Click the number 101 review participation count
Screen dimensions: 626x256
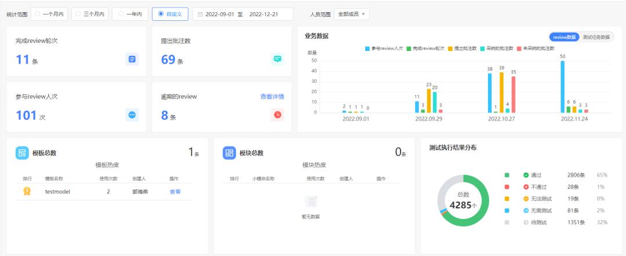(26, 115)
